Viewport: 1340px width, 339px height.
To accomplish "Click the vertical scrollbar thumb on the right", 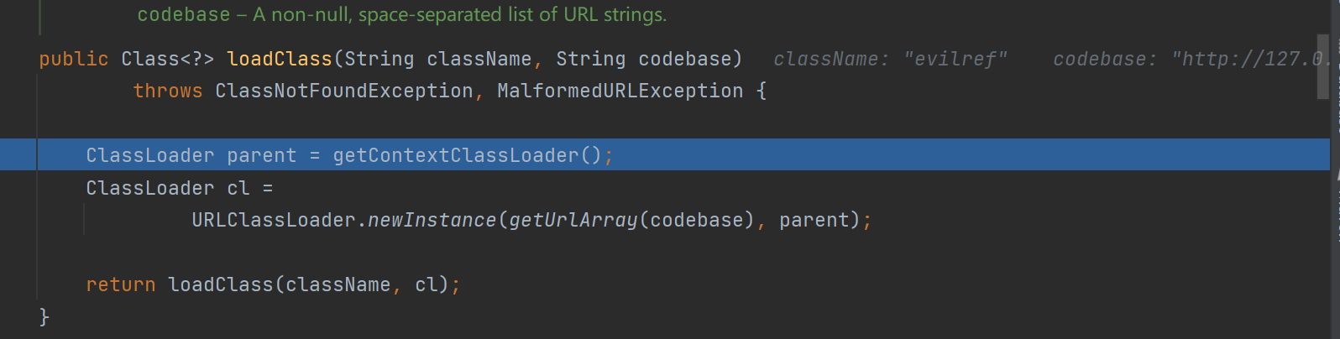I will [x=1323, y=66].
